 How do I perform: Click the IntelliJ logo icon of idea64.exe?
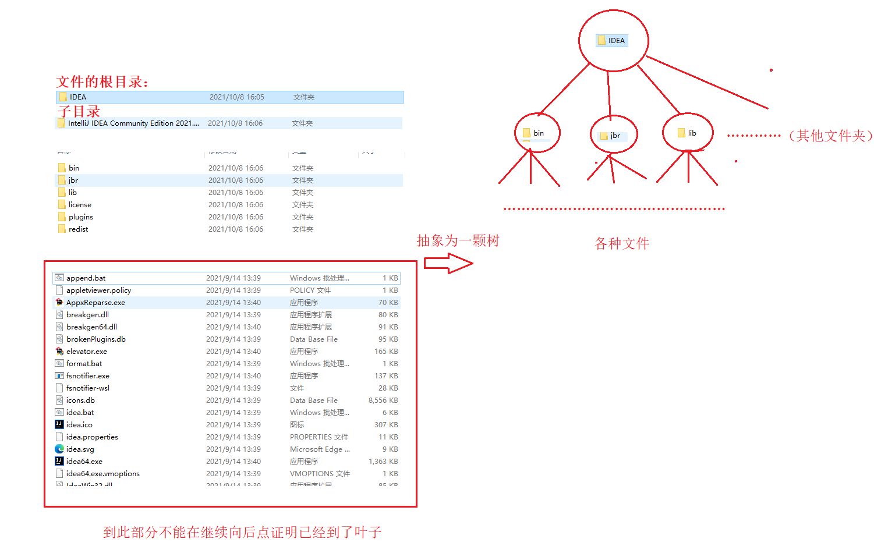59,462
